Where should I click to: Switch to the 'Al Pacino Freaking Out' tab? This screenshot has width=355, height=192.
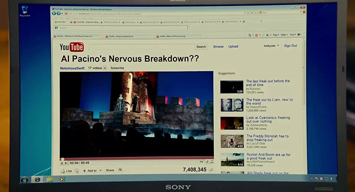click(x=121, y=36)
